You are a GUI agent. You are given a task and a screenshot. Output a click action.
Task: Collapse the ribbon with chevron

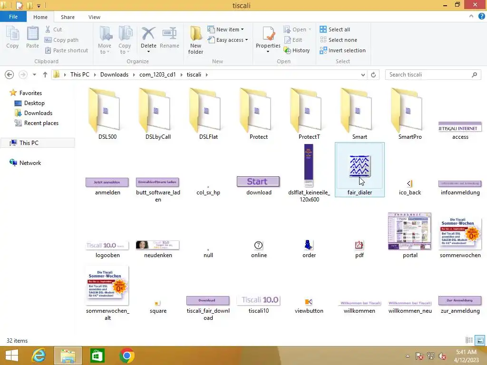click(471, 17)
